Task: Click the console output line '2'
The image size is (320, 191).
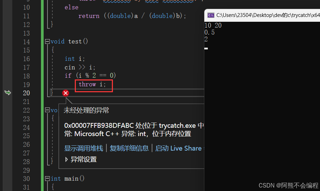Action: click(x=206, y=39)
